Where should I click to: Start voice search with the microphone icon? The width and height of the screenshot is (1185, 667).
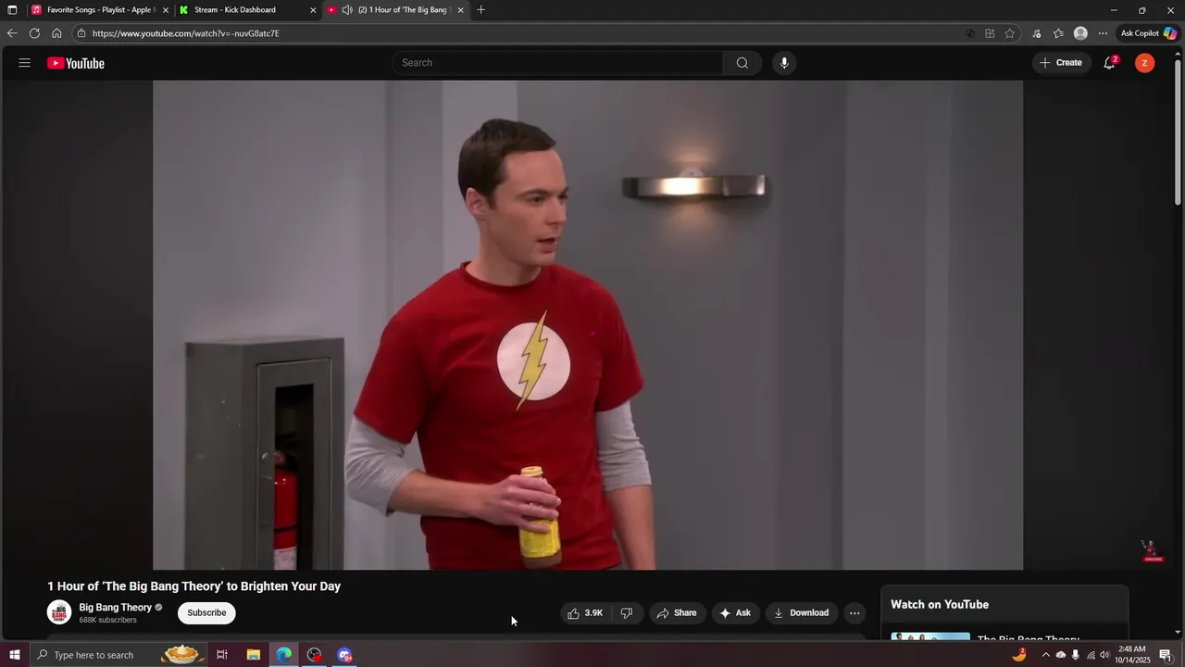pos(784,63)
